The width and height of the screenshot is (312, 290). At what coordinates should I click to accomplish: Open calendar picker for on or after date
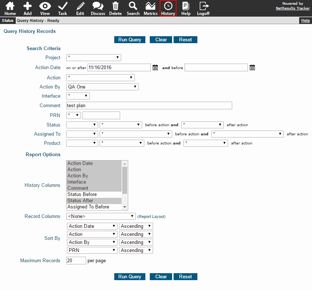pos(155,68)
